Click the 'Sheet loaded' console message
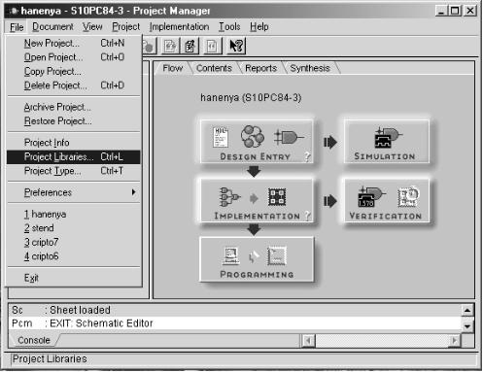The image size is (483, 372). (80, 310)
